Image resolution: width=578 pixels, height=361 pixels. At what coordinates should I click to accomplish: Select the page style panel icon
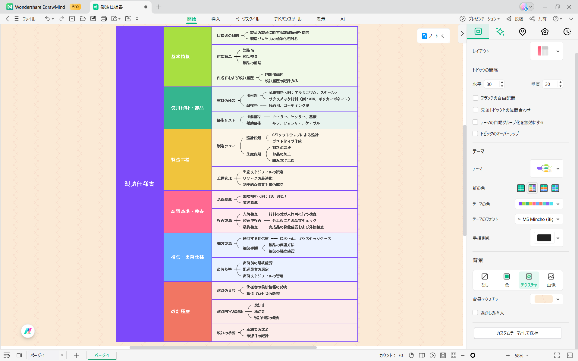pyautogui.click(x=478, y=31)
